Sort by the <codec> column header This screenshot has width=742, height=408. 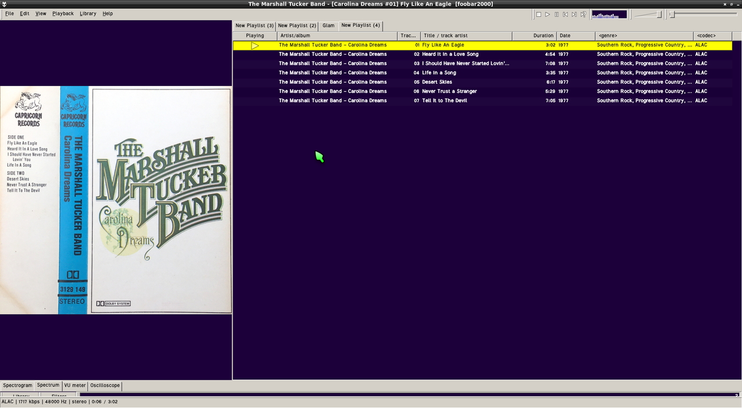(712, 36)
